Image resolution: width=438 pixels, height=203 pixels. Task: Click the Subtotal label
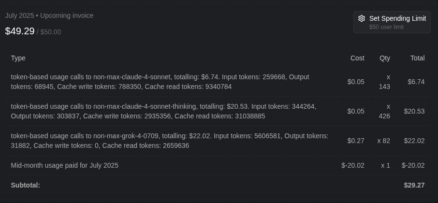(26, 186)
